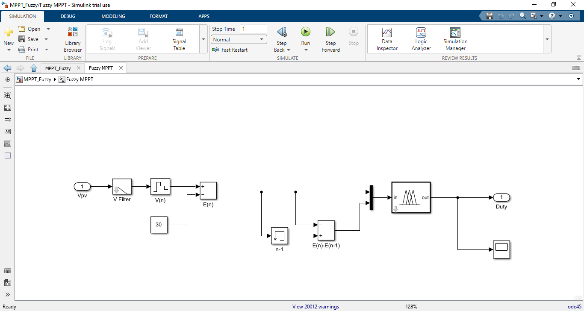Open the Run button dropdown arrow
The height and width of the screenshot is (311, 584).
pyautogui.click(x=305, y=50)
